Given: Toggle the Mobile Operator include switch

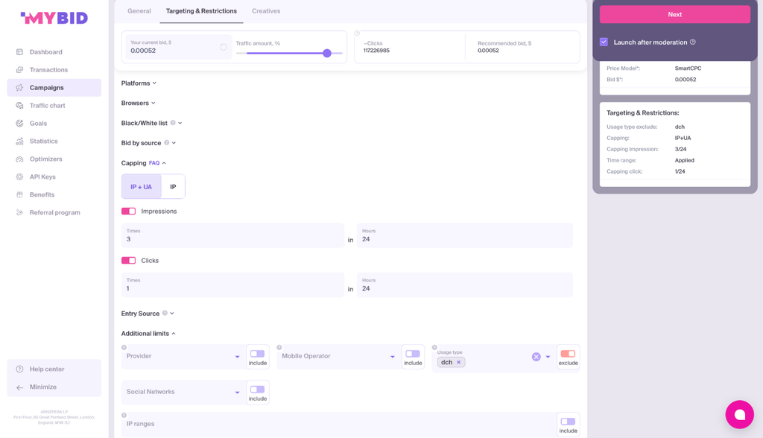Looking at the screenshot, I should [x=413, y=354].
